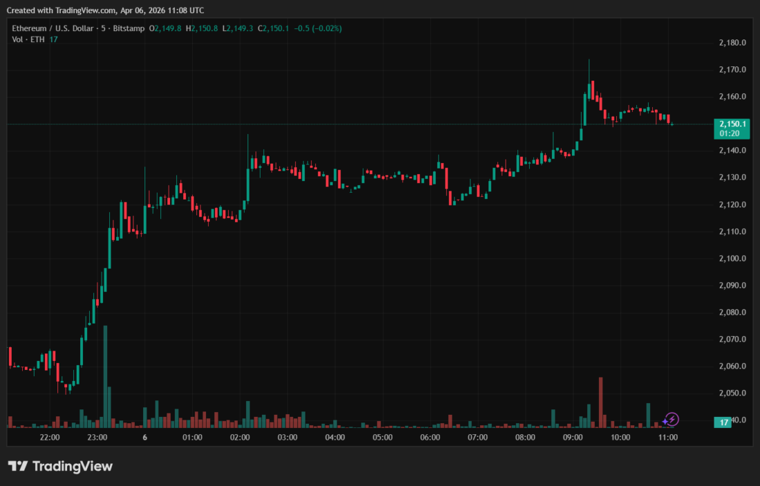Click the purple lightning bolt icon
760x486 pixels.
coord(672,419)
